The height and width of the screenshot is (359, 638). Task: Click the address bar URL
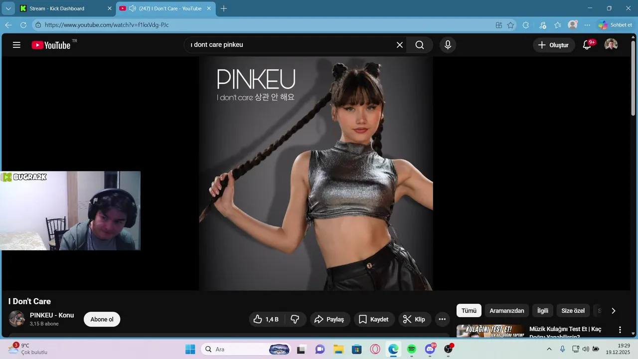click(x=107, y=25)
